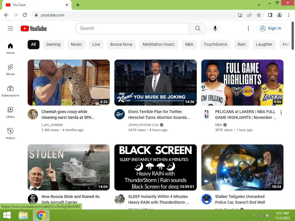295x221 pixels.
Task: Click the Sign in button
Action: (x=271, y=28)
